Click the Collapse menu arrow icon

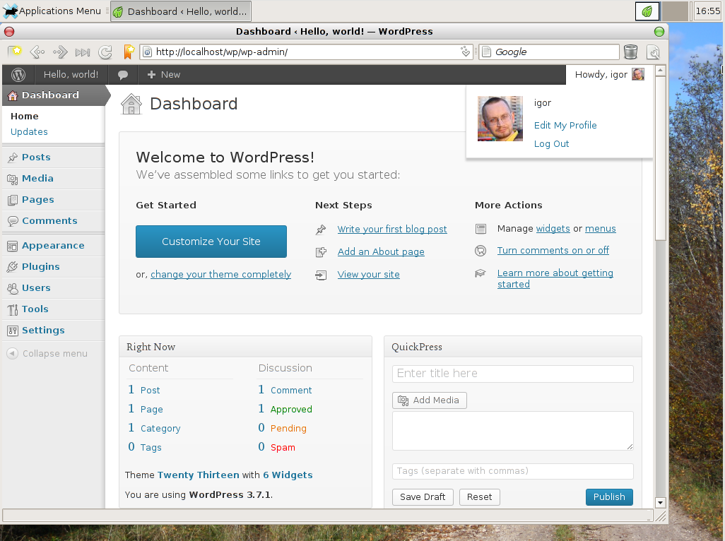pos(13,353)
